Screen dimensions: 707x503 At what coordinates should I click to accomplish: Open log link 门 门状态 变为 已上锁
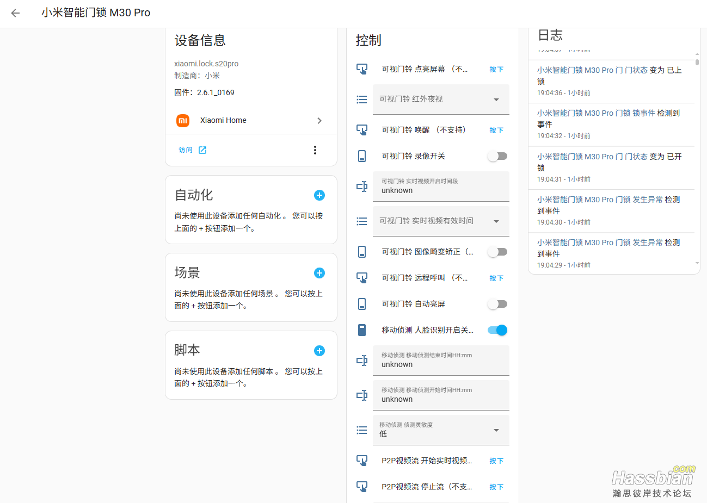point(592,70)
